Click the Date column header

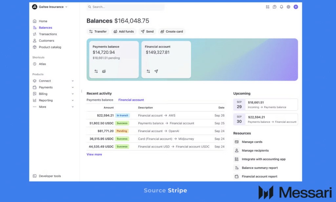[x=221, y=107]
